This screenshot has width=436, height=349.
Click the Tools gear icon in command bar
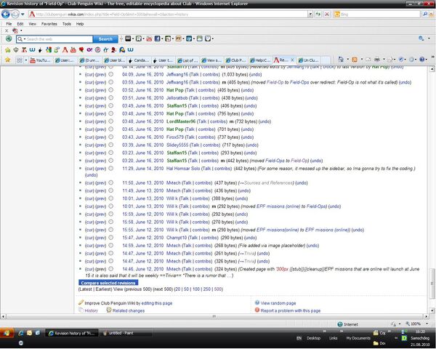coord(411,60)
